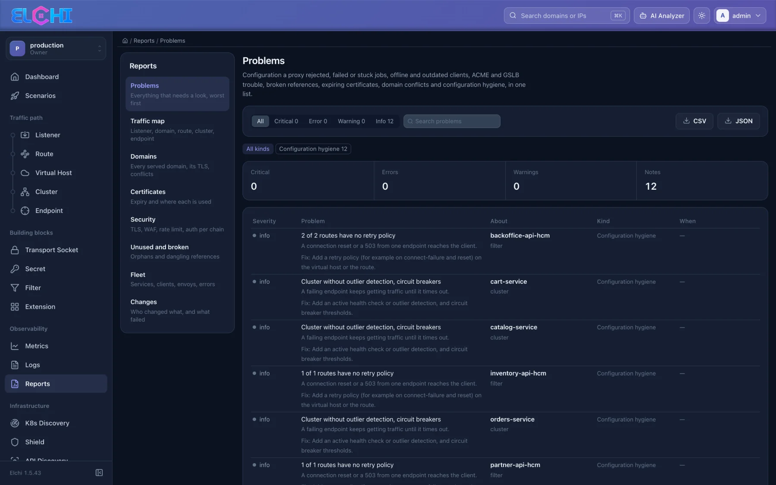The height and width of the screenshot is (485, 776).
Task: Select the Route icon in sidebar
Action: pyautogui.click(x=25, y=154)
